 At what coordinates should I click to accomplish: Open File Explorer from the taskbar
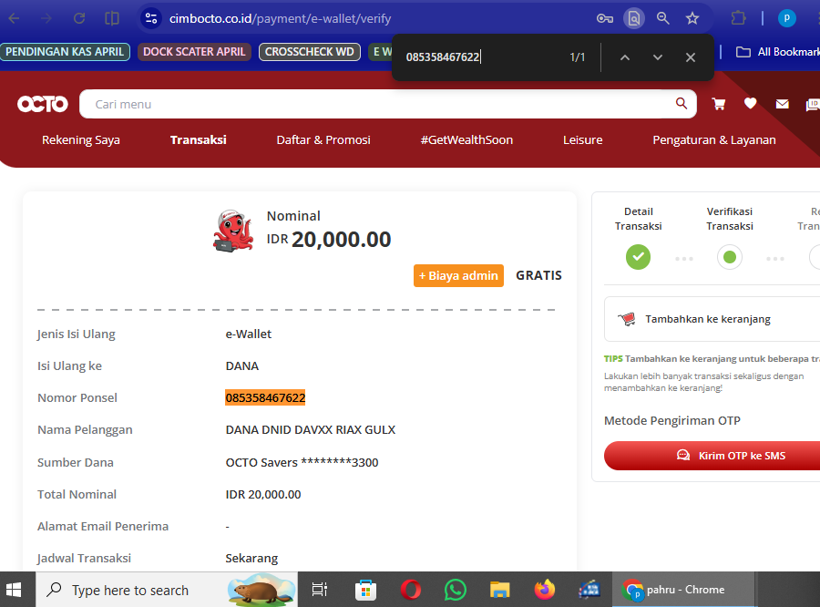point(500,590)
